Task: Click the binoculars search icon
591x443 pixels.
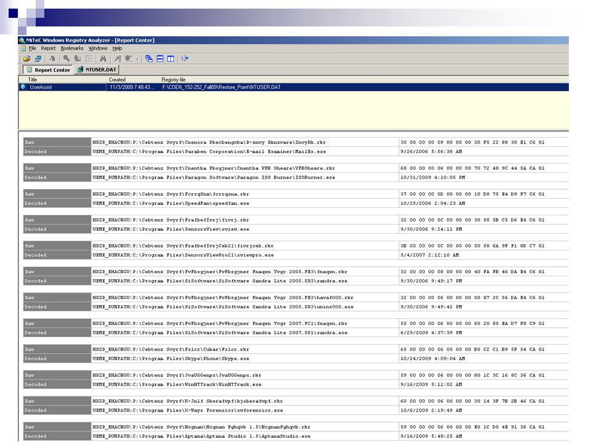Action: click(103, 59)
